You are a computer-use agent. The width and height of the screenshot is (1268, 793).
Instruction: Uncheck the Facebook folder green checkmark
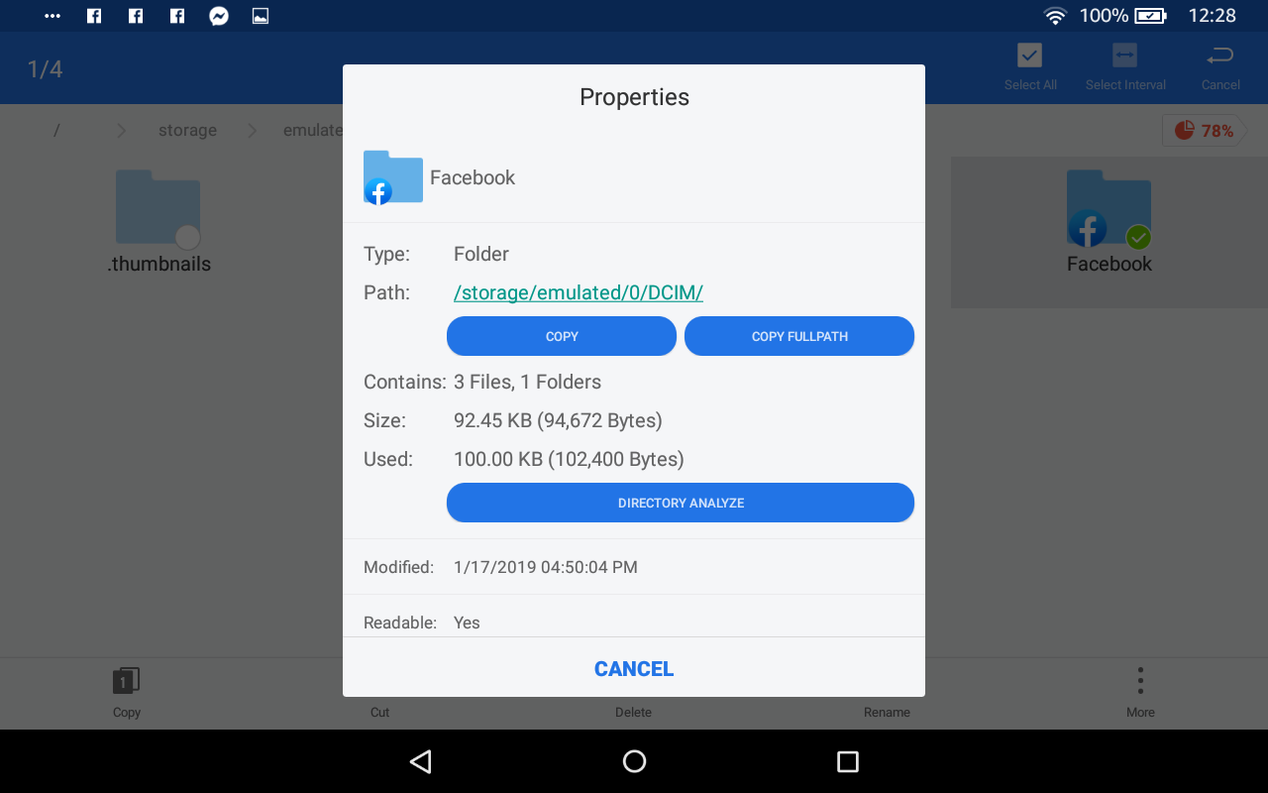coord(1138,237)
